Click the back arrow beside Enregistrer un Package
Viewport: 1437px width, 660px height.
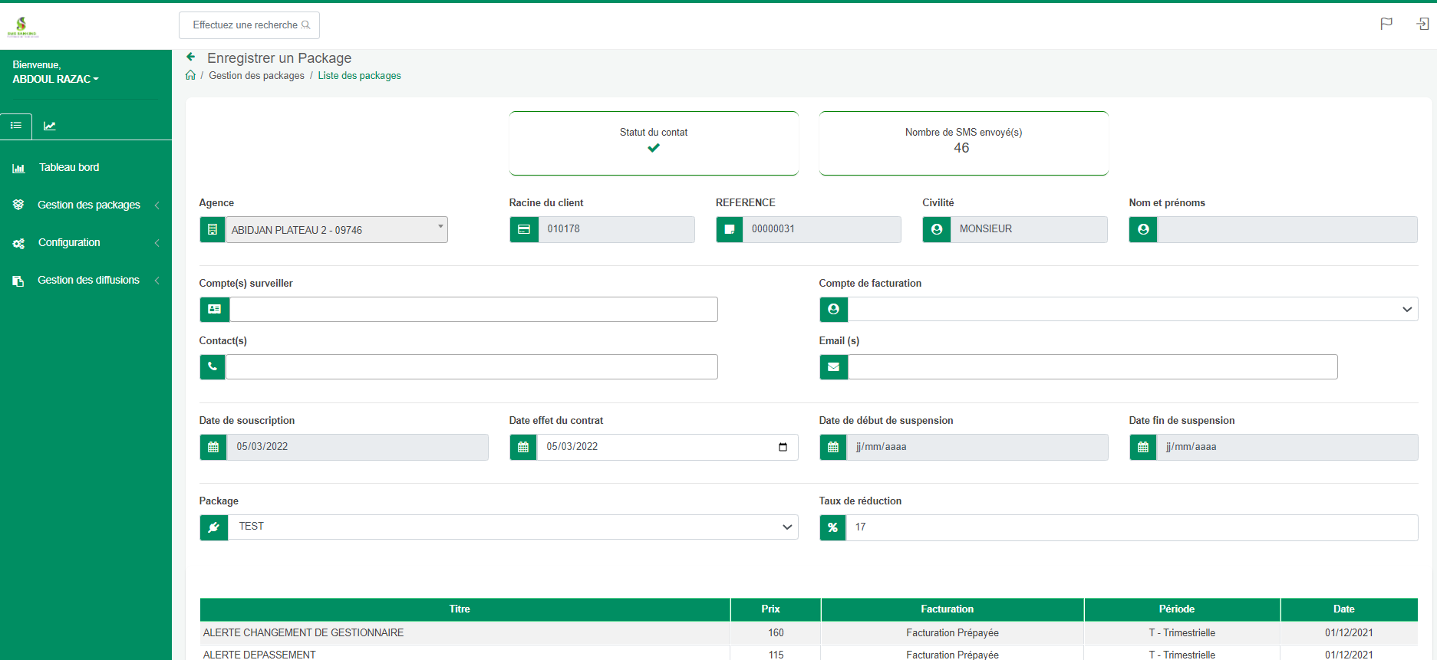(x=191, y=57)
